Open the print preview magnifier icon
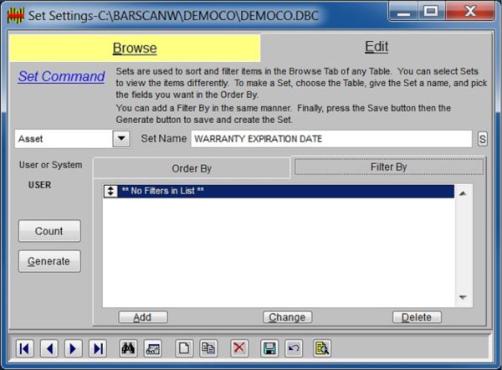This screenshot has height=370, width=502. tap(322, 348)
